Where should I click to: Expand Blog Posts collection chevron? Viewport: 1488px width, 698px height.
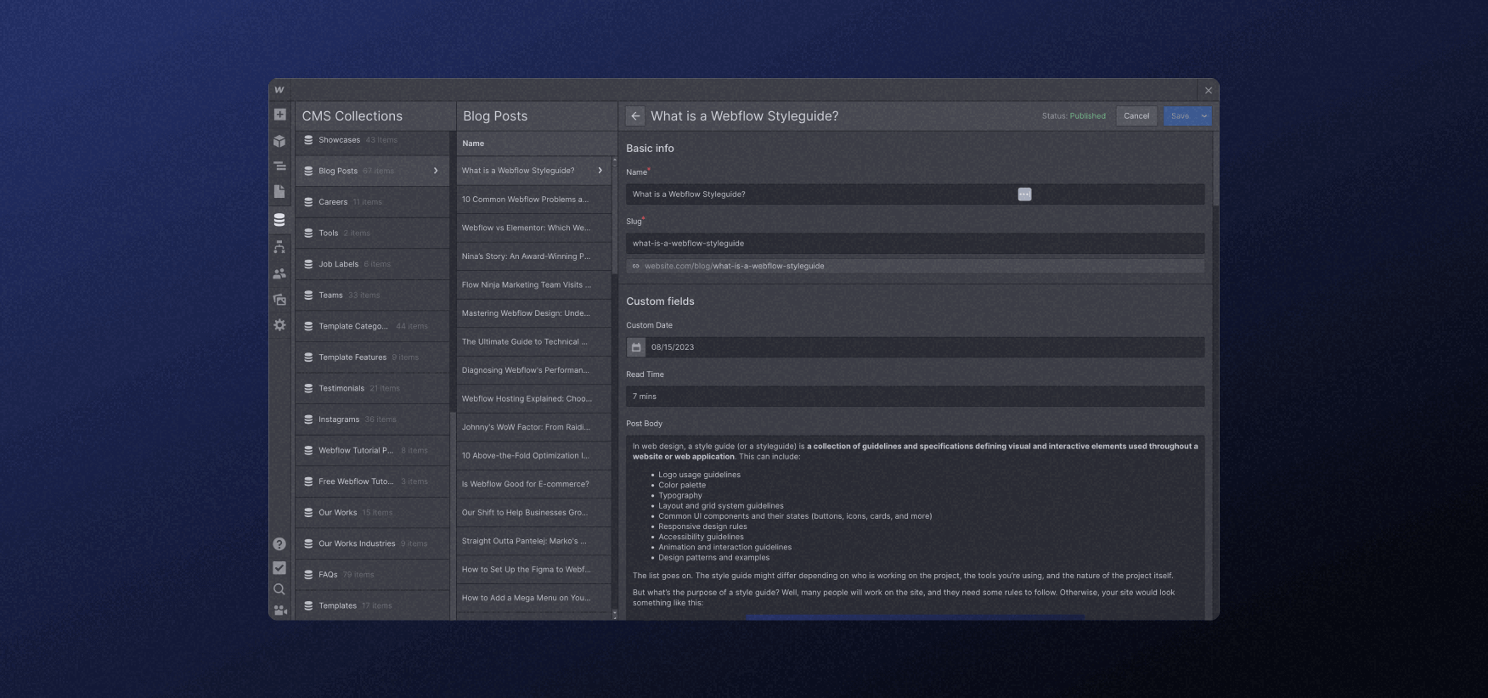tap(436, 171)
